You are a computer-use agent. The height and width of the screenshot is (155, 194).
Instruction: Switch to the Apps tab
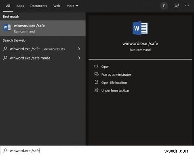[20, 6]
